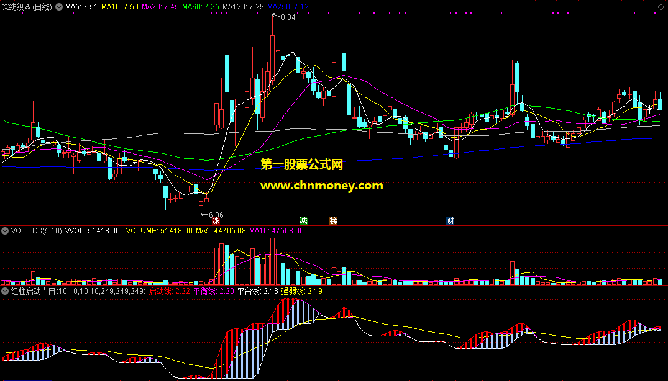Screen dimensions: 668x381
Task: Click the blue 财 event marker icon
Action: click(x=450, y=221)
